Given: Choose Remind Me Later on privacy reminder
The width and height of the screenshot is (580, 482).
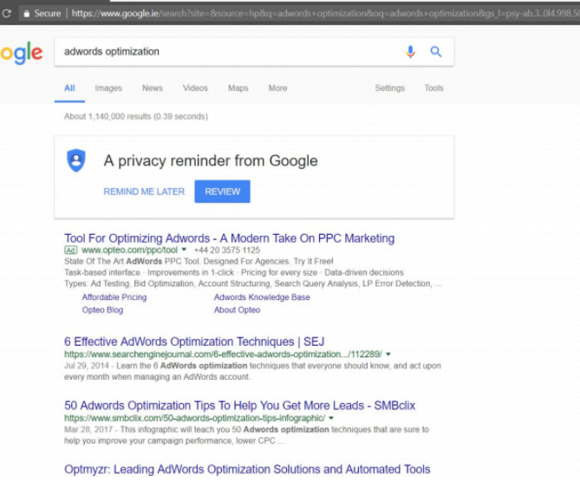Looking at the screenshot, I should pos(144,192).
